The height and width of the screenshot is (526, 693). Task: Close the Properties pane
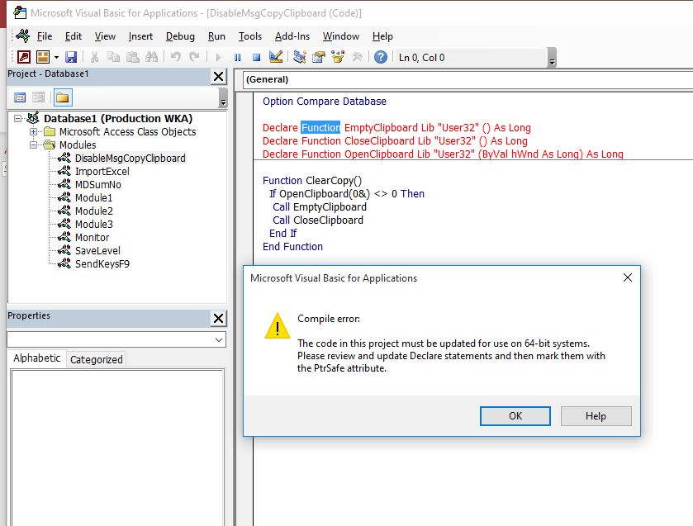(218, 318)
